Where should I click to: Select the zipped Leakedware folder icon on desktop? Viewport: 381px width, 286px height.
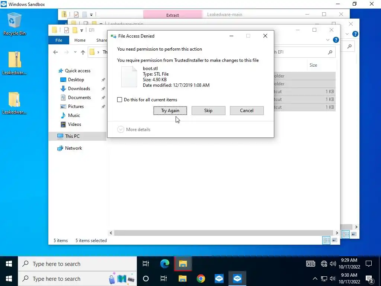(15, 63)
